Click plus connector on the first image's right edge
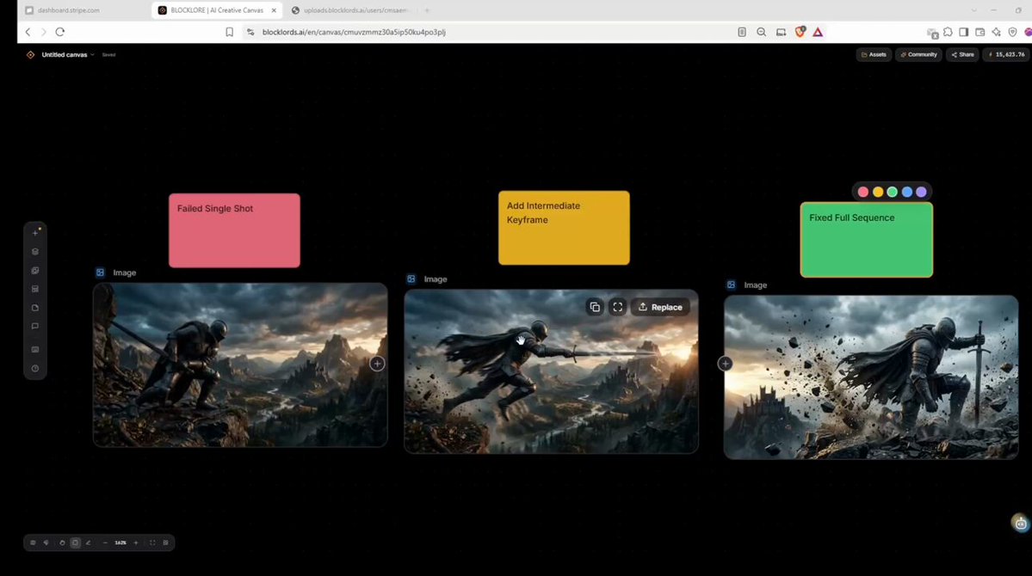 pyautogui.click(x=377, y=364)
